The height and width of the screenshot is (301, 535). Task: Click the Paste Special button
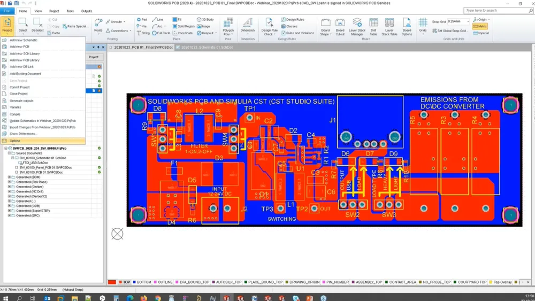point(75,26)
